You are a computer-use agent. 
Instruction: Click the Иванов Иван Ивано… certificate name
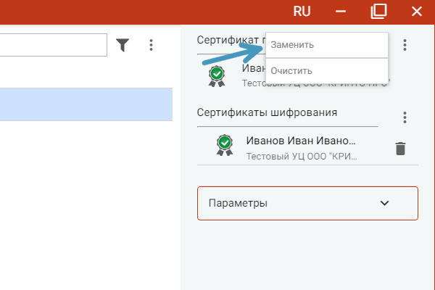point(301,141)
